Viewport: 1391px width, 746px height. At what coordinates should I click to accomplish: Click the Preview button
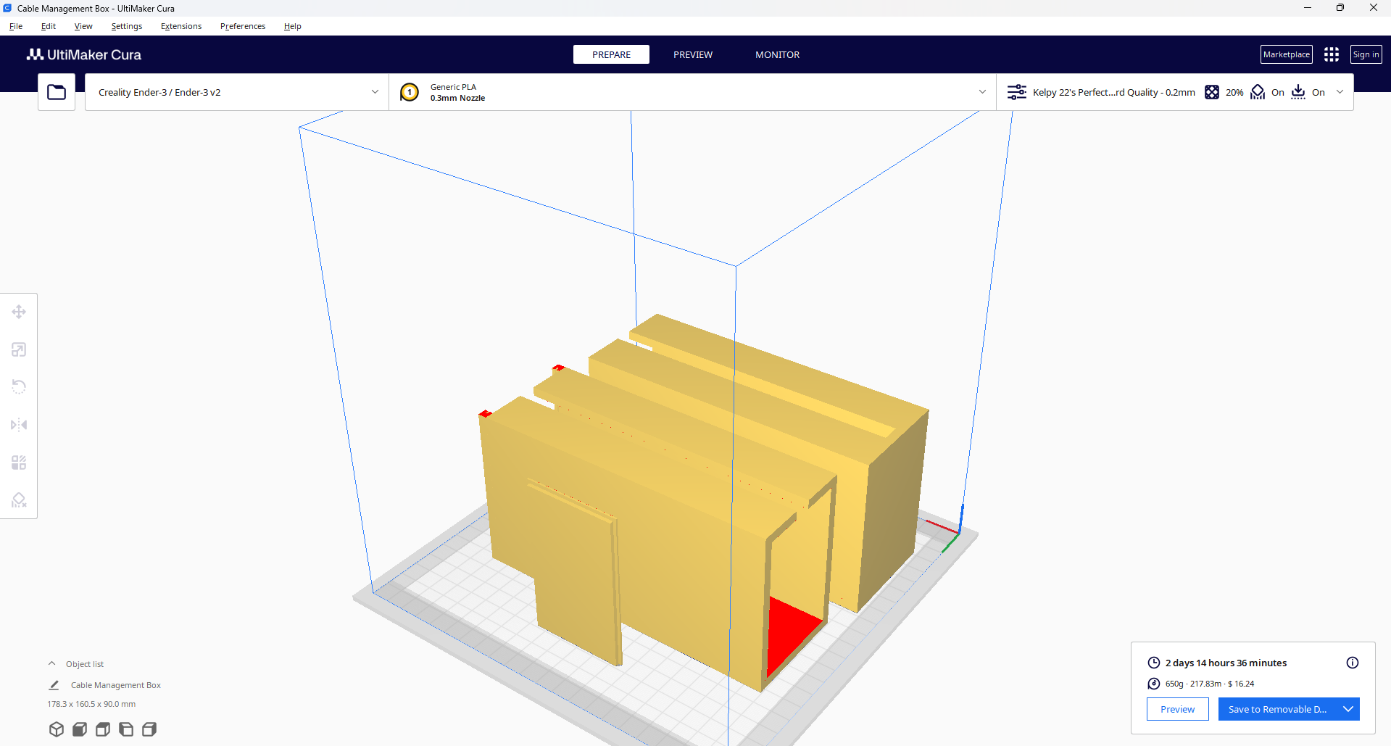(x=1178, y=709)
